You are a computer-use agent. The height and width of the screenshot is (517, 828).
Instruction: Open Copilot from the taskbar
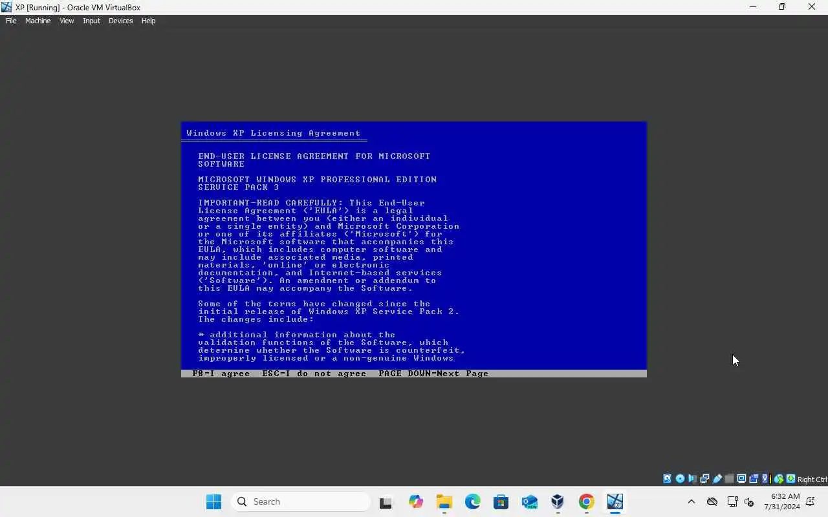pyautogui.click(x=415, y=501)
